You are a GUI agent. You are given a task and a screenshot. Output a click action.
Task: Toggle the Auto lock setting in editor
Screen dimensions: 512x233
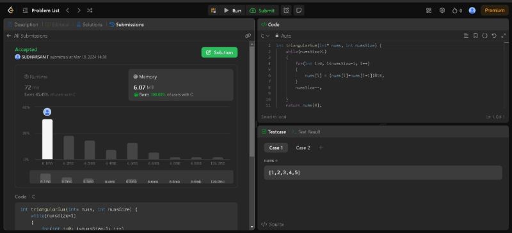click(x=283, y=36)
